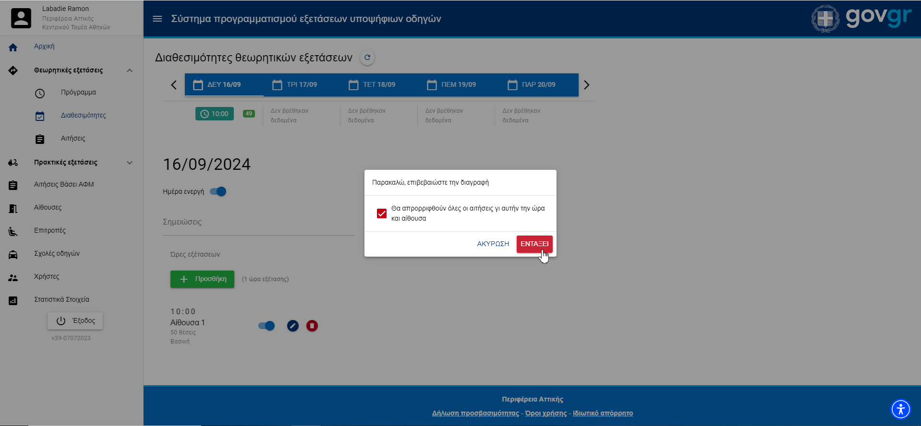Uncheck the reject all applications checkbox
Screen dimensions: 921x426
382,213
